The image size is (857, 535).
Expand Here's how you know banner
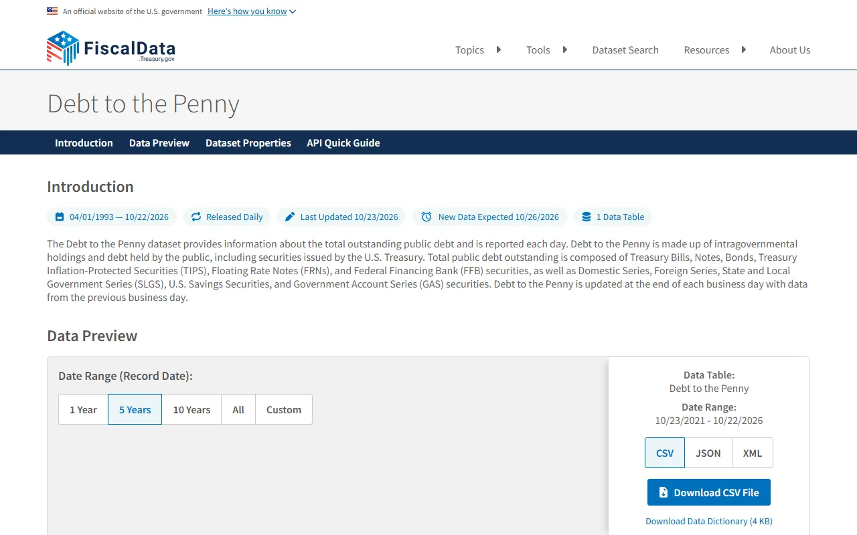(x=252, y=11)
